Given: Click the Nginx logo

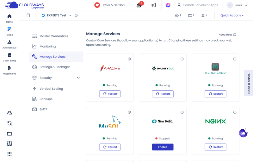Looking at the screenshot, I should (x=215, y=121).
